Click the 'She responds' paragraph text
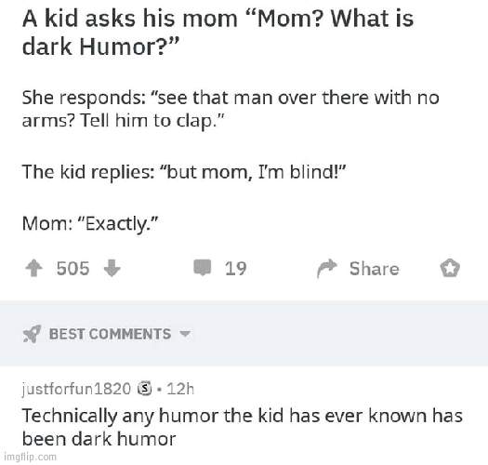This screenshot has height=465, width=488. 231,109
